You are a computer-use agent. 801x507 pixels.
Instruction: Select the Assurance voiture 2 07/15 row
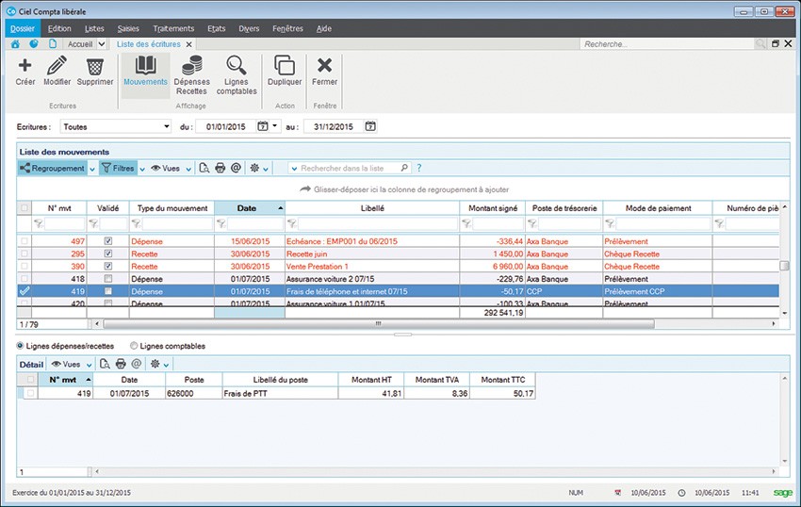click(398, 279)
